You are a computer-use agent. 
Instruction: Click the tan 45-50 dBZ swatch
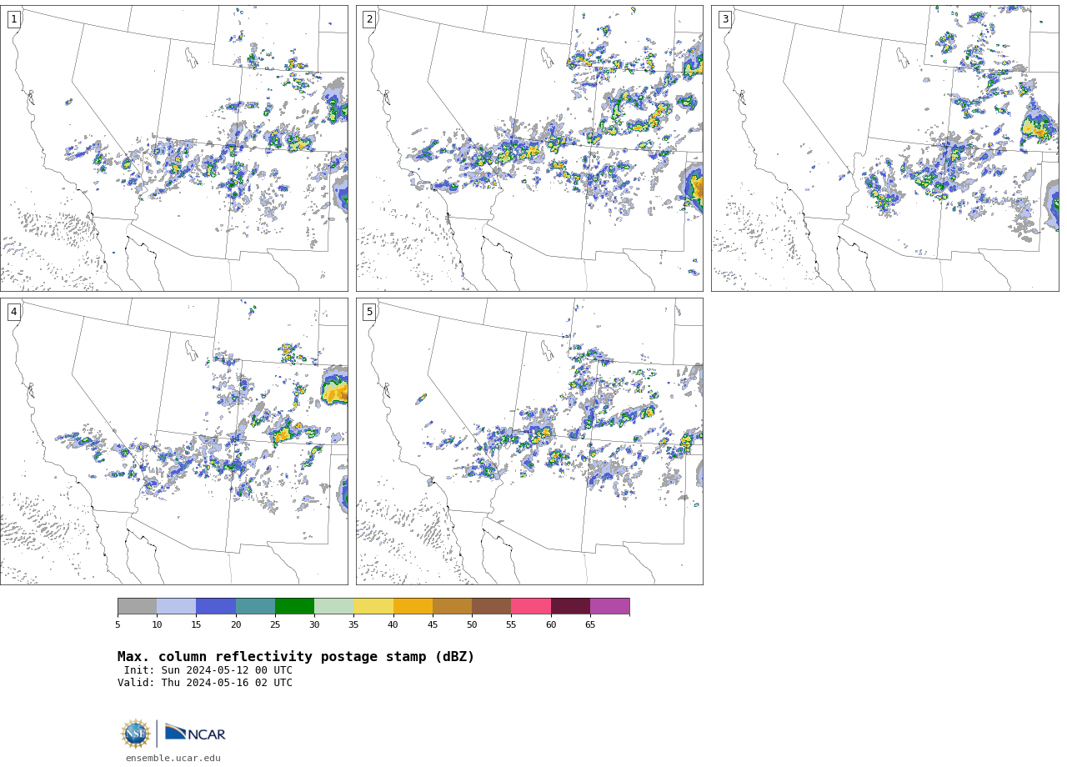pos(452,606)
